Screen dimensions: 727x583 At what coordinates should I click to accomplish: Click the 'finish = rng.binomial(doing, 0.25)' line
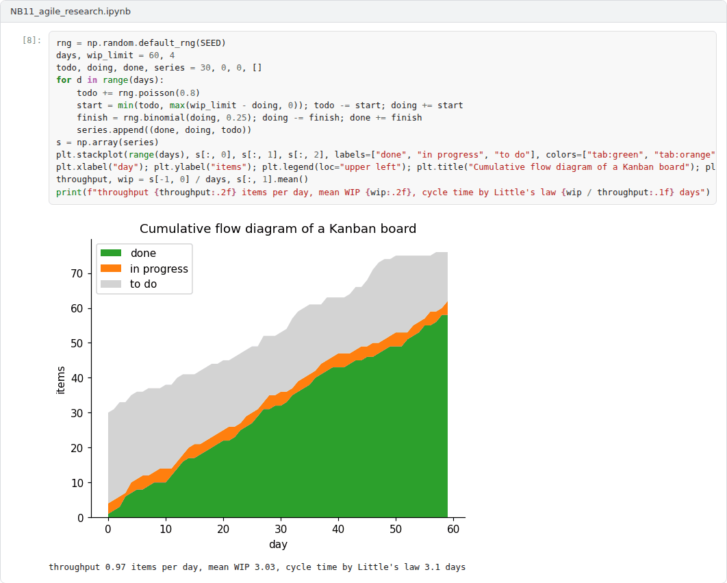pyautogui.click(x=249, y=117)
